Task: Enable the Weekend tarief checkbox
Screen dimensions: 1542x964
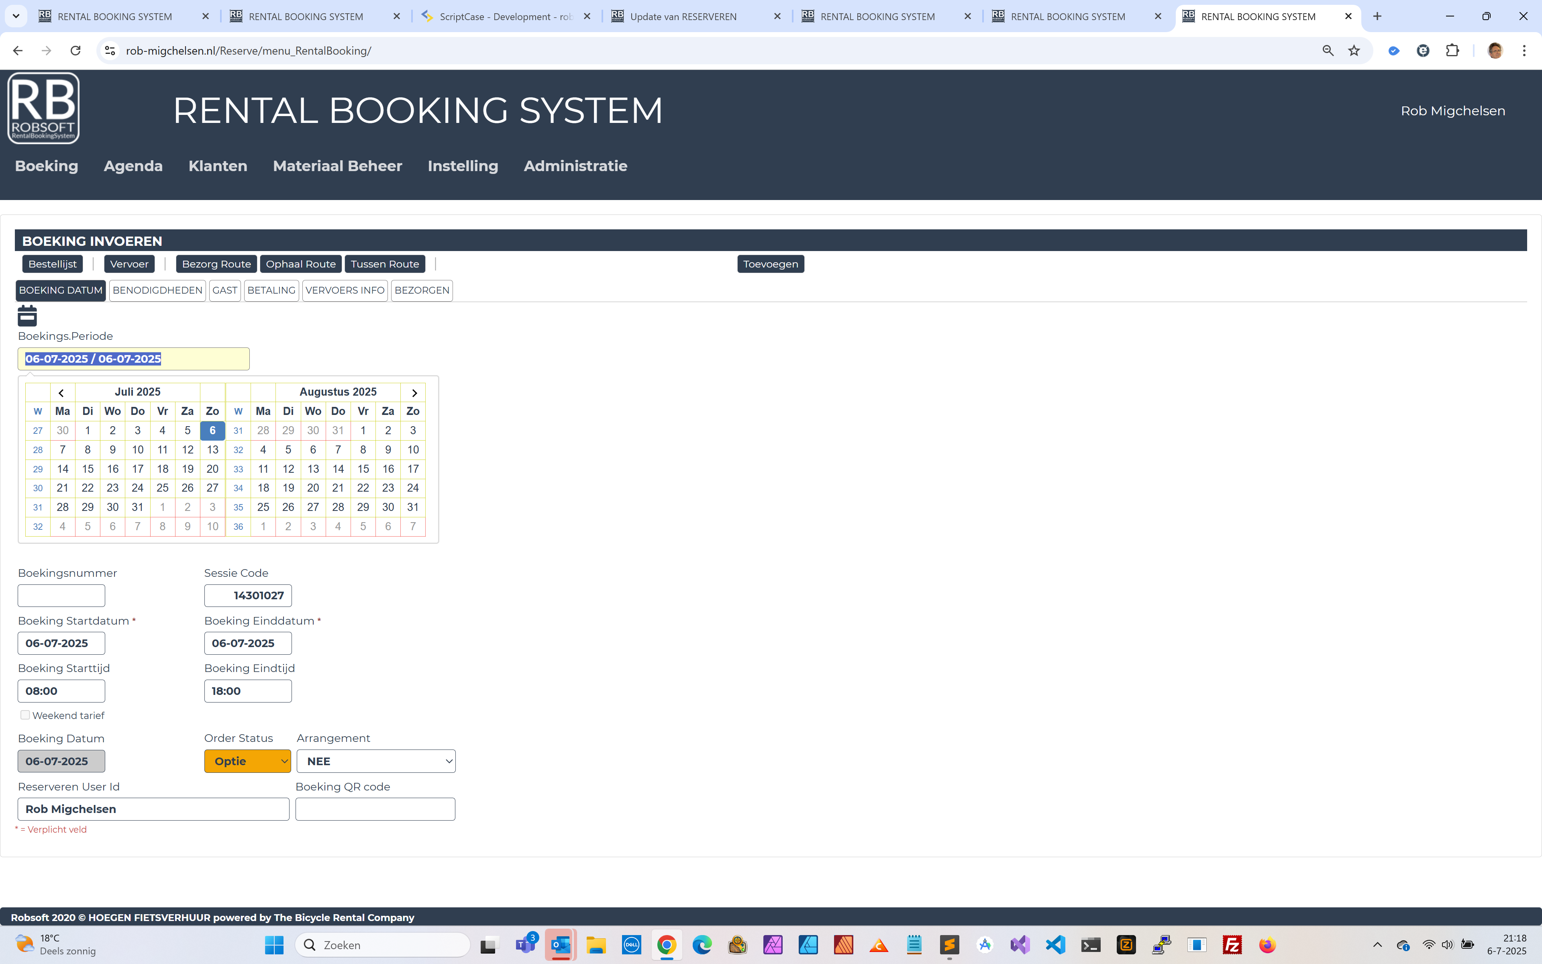Action: click(25, 715)
